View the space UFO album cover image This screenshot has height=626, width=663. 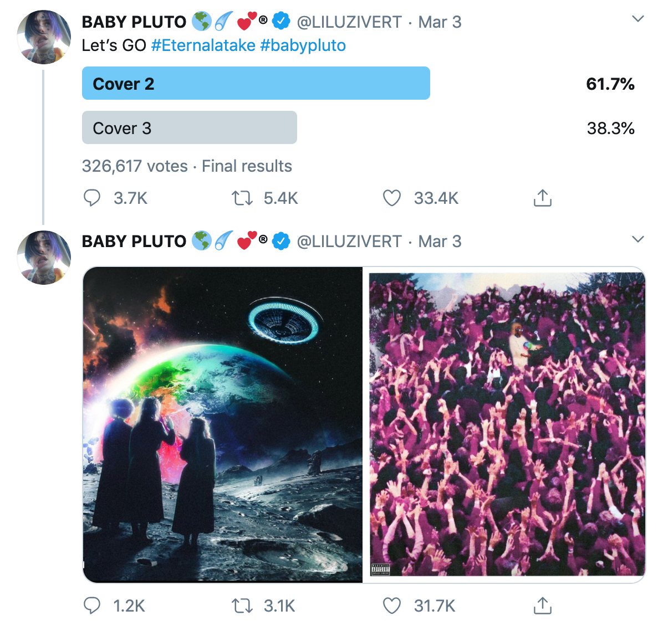[x=223, y=425]
